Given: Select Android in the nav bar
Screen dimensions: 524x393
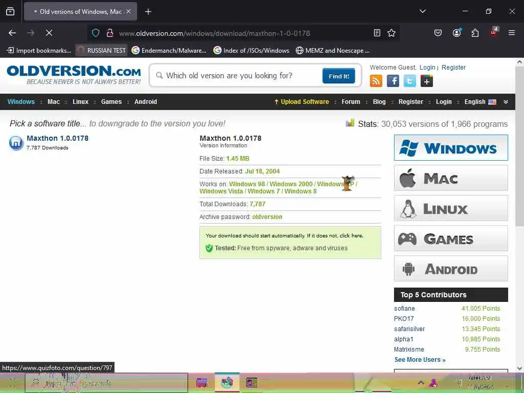Looking at the screenshot, I should pos(146,102).
